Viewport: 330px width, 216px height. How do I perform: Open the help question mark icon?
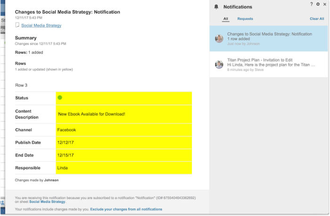pyautogui.click(x=312, y=4)
